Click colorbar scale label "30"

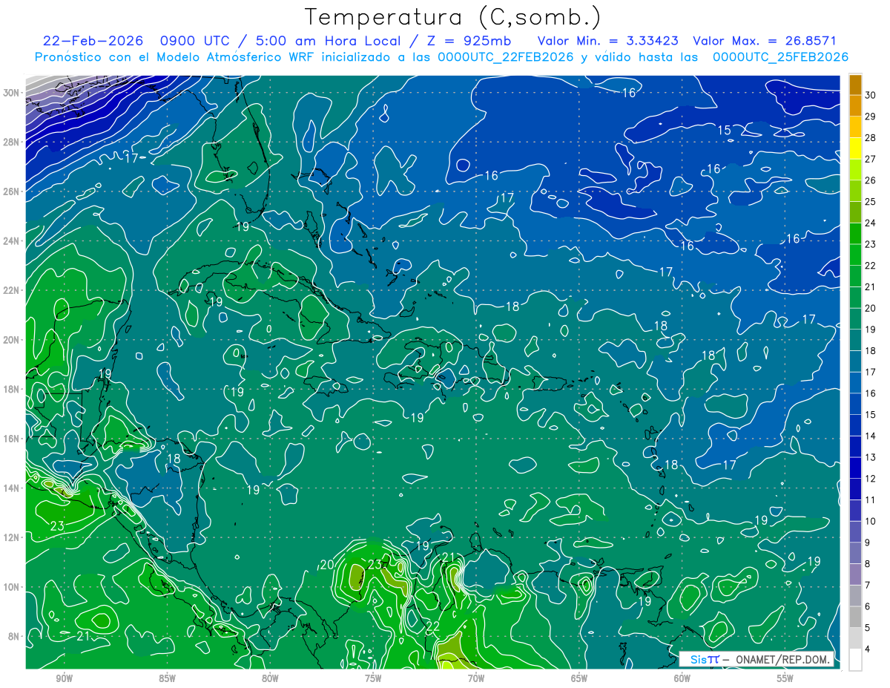pos(871,95)
